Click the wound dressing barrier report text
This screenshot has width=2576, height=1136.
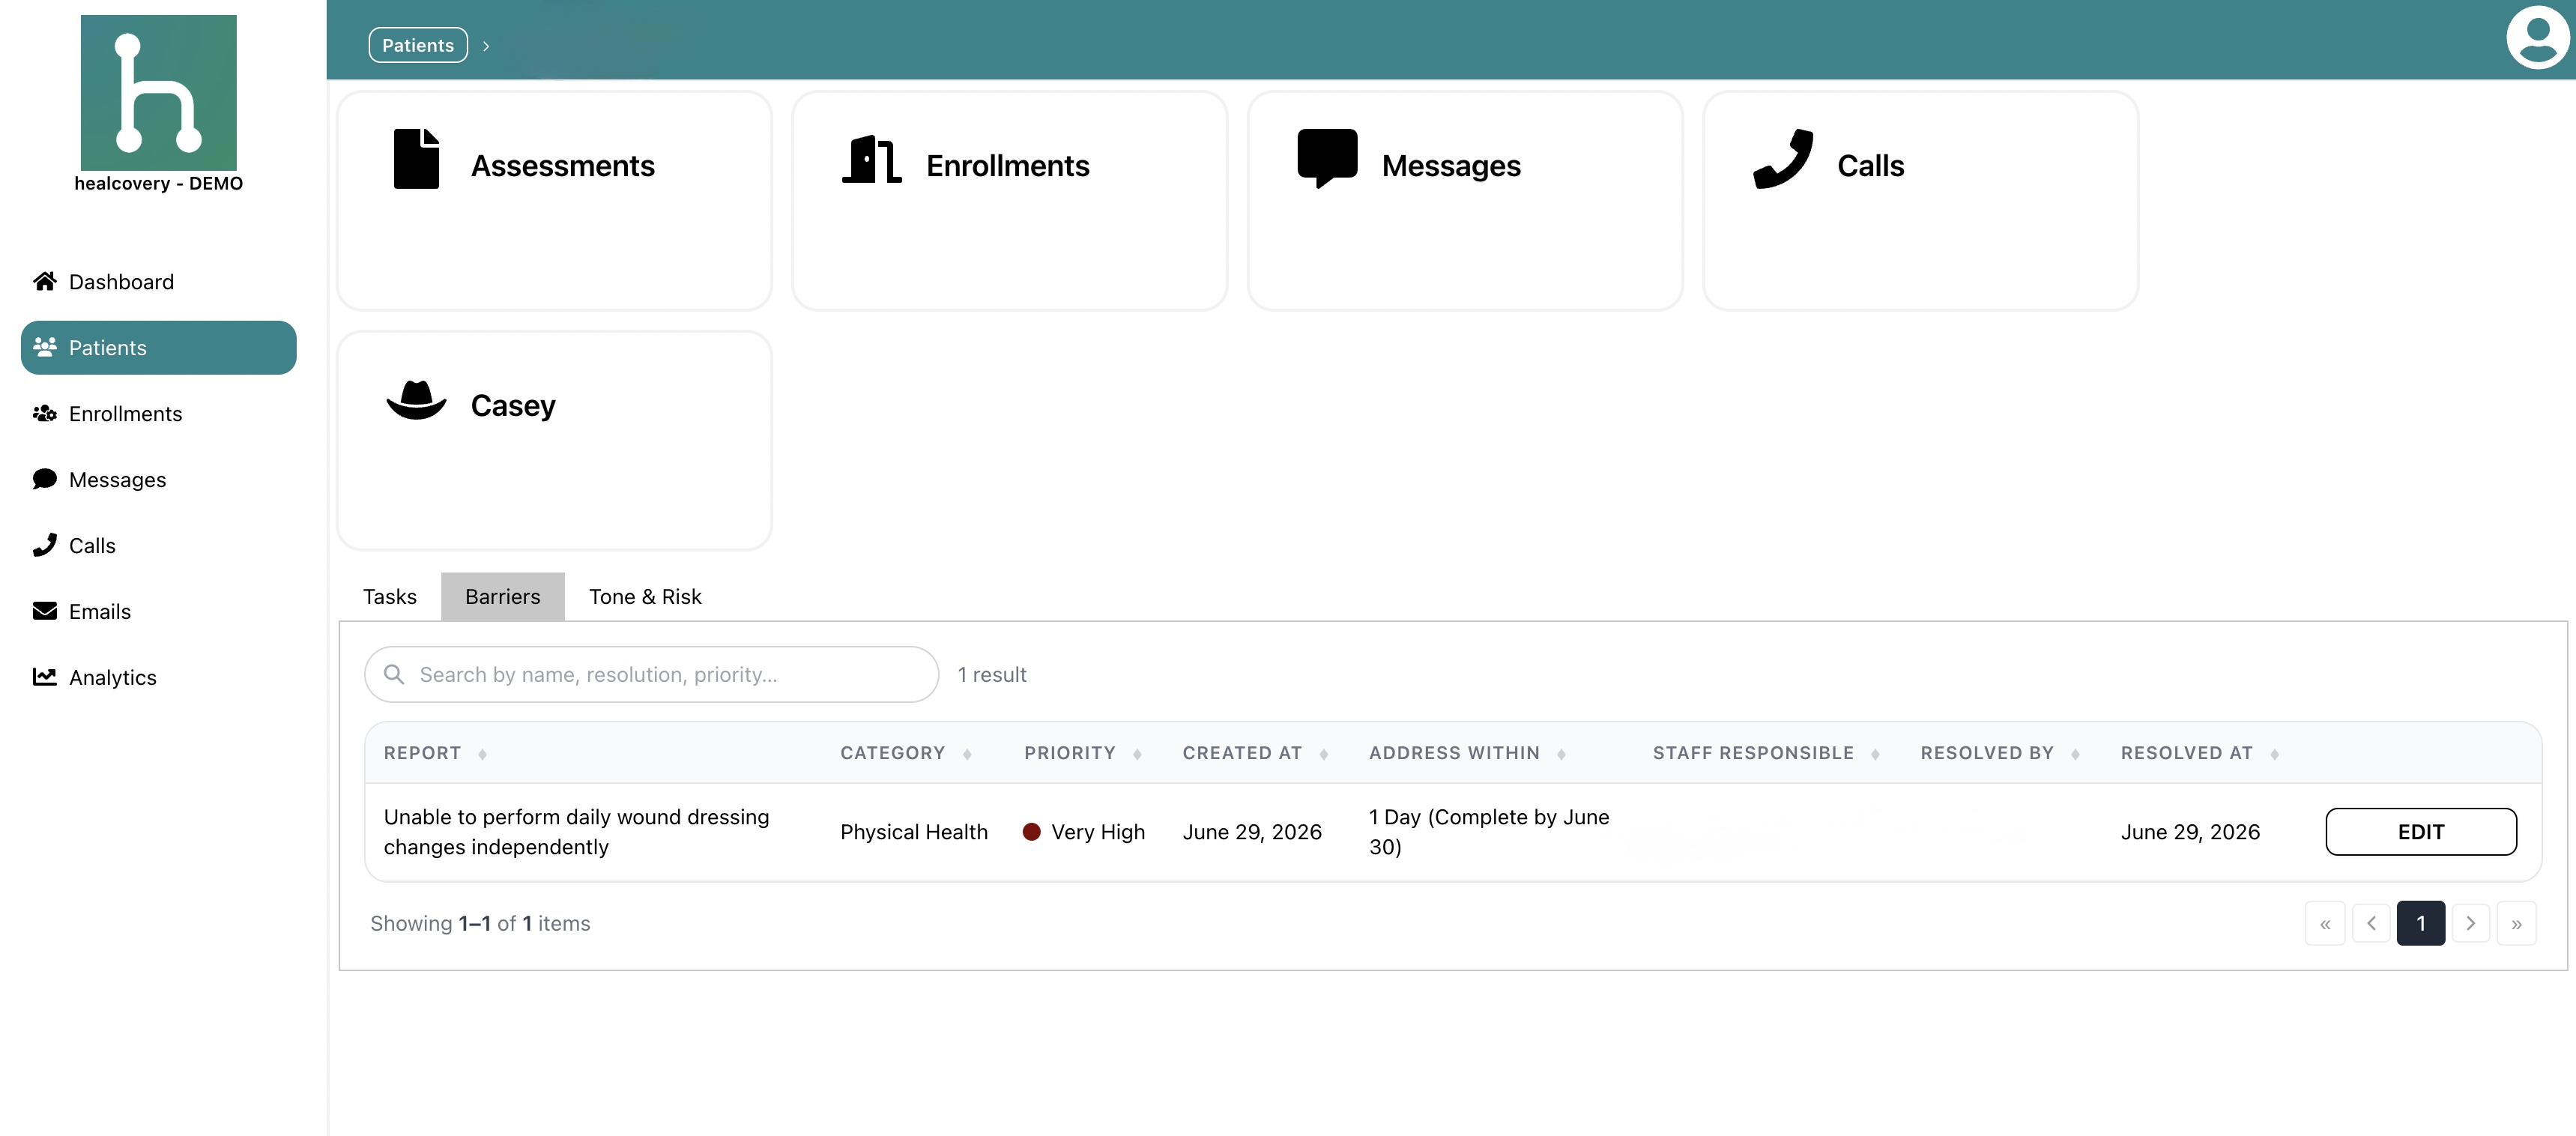tap(577, 832)
